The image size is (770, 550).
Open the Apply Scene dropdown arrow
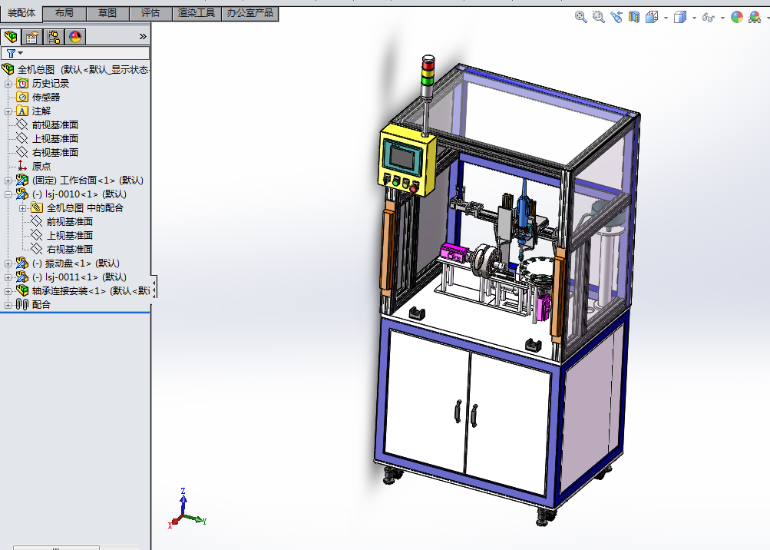767,18
